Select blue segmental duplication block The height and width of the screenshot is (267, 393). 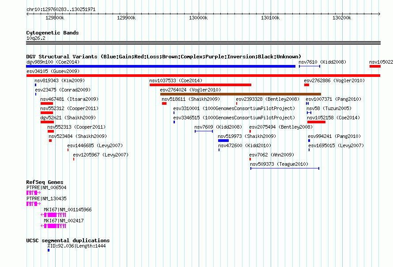[49, 250]
